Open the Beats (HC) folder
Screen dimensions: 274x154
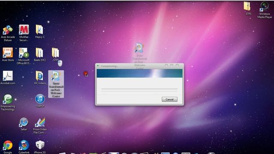click(x=40, y=54)
